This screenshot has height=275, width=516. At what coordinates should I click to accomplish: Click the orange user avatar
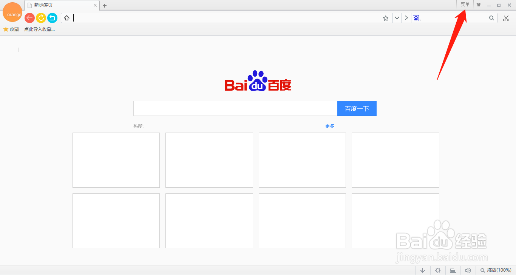pos(12,12)
